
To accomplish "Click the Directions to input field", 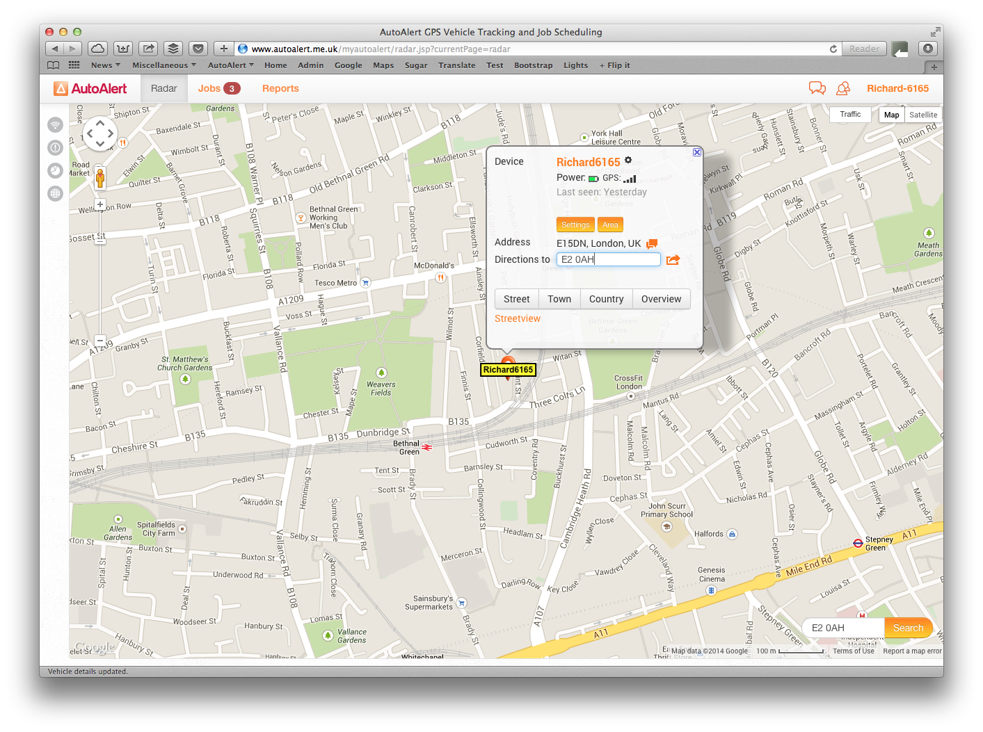I will click(609, 259).
